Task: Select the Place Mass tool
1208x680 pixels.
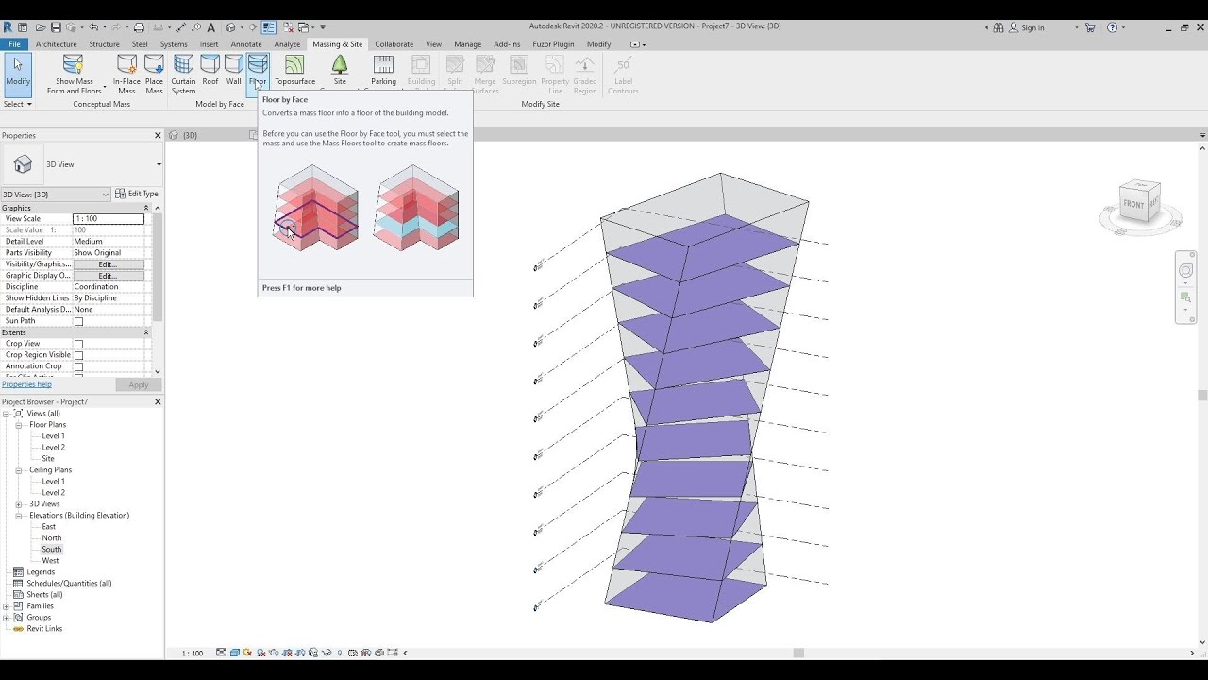Action: 154,74
